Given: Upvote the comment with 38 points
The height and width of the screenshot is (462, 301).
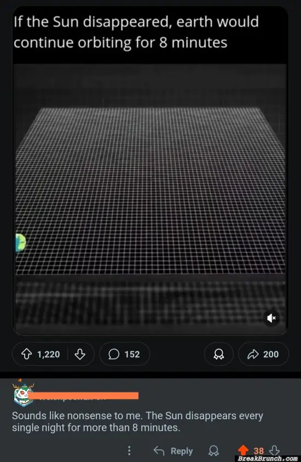Looking at the screenshot, I should click(243, 450).
